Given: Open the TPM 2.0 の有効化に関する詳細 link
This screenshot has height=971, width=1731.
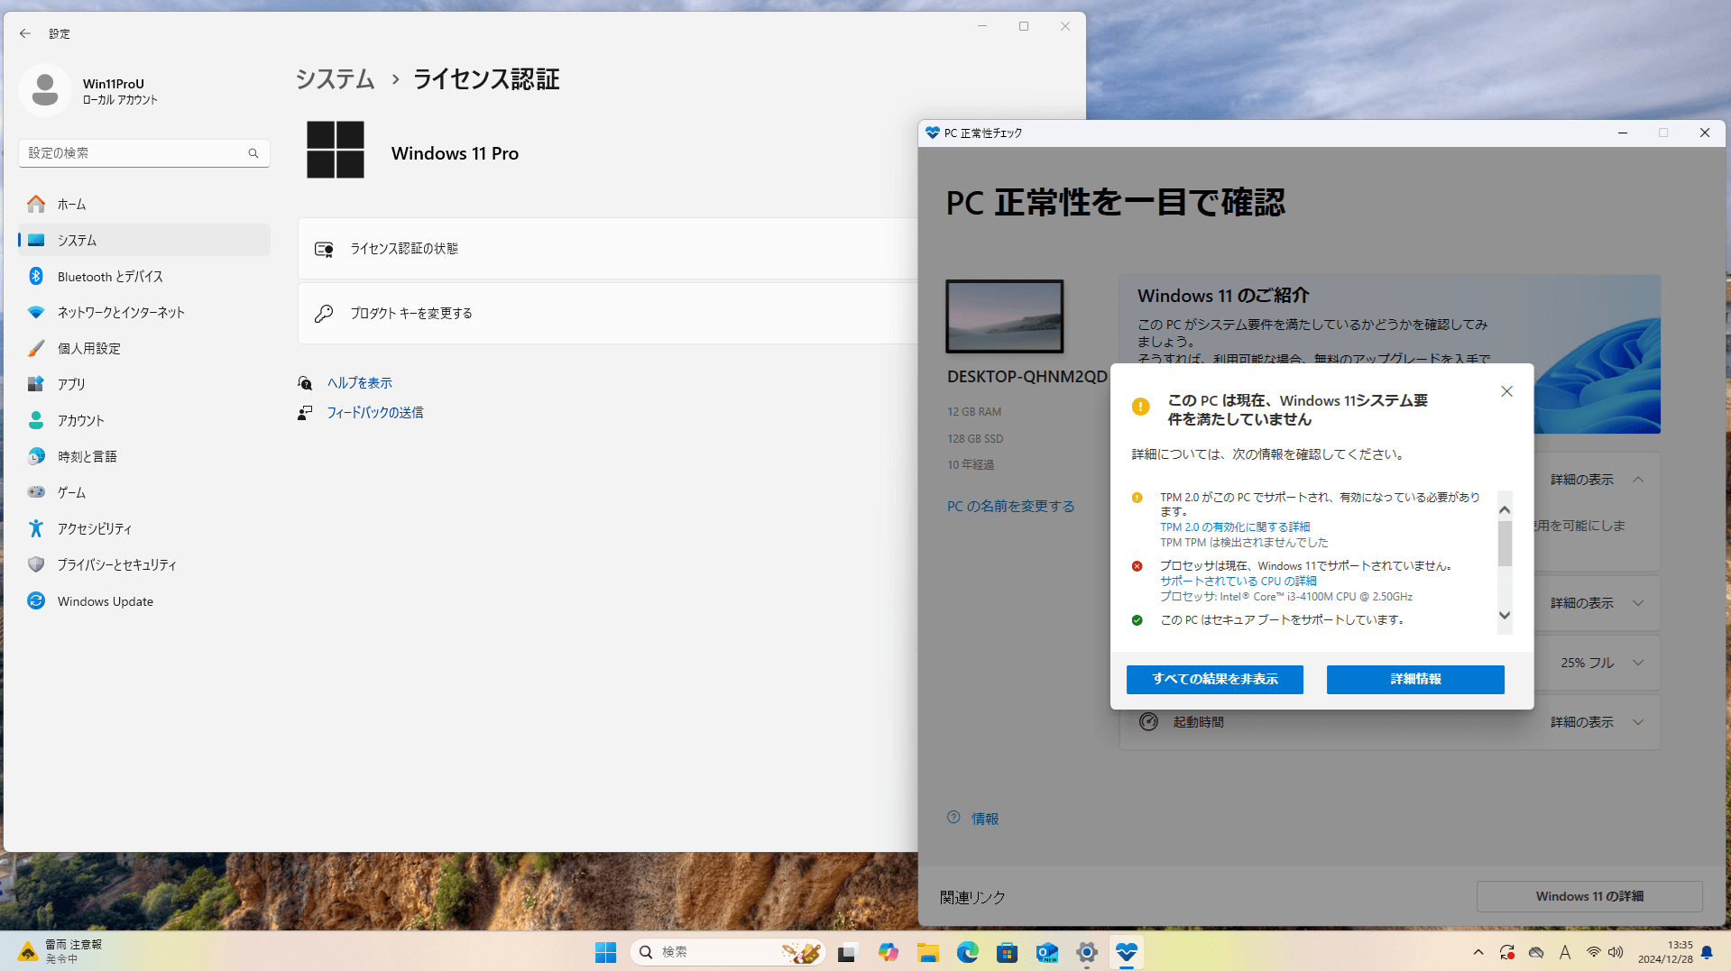Looking at the screenshot, I should (1235, 527).
